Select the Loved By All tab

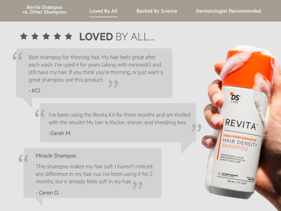[x=103, y=11]
